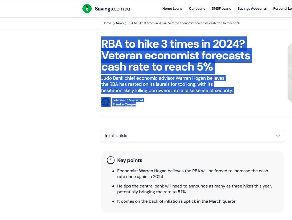This screenshot has height=220, width=292.
Task: Click the Judo Bank subtitle paragraph
Action: pyautogui.click(x=167, y=84)
